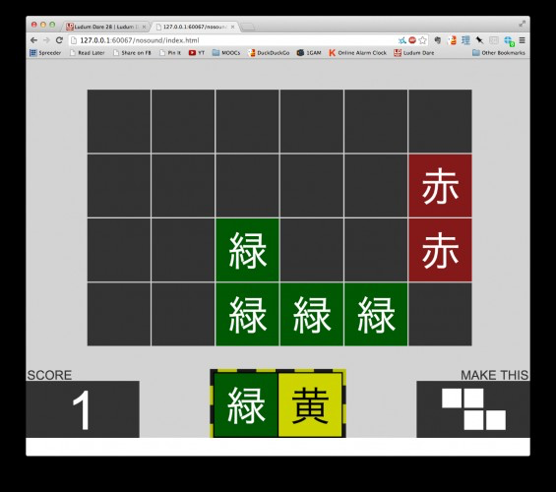The width and height of the screenshot is (556, 492).
Task: Click the address bar URL field
Action: point(234,40)
